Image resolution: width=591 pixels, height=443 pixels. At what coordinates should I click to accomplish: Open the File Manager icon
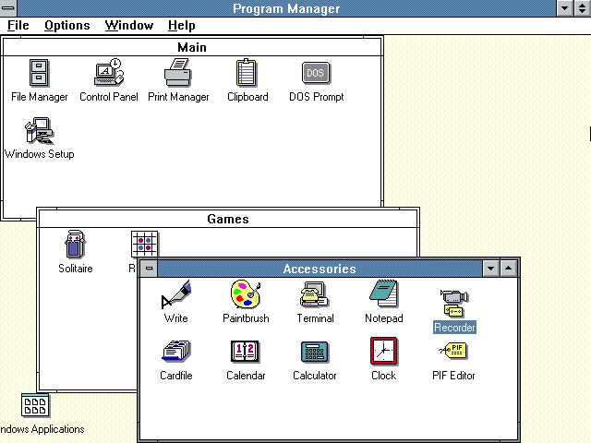pyautogui.click(x=40, y=73)
